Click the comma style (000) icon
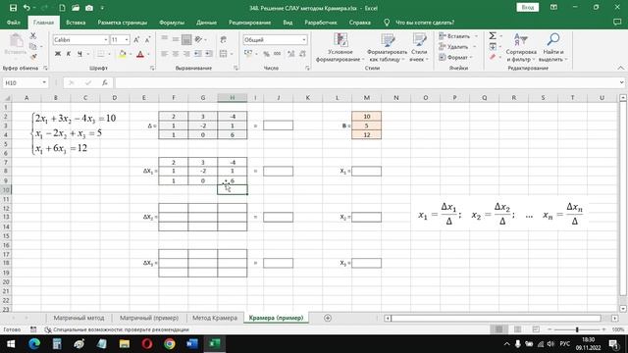 [277, 54]
